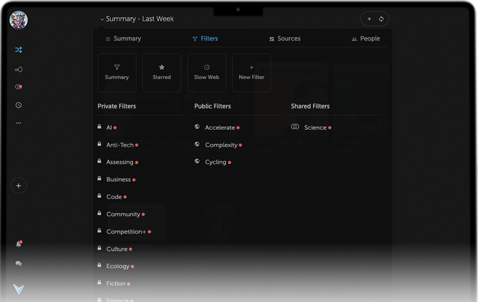Click the shuffle icon in left sidebar
The image size is (478, 302).
tap(18, 50)
